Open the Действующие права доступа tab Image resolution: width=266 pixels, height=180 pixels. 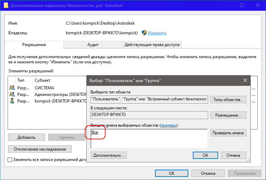point(152,45)
